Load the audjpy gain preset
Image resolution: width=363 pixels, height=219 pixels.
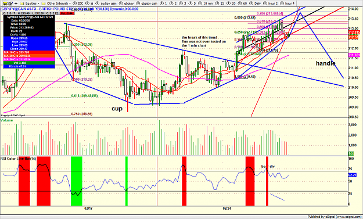[x=107, y=3]
